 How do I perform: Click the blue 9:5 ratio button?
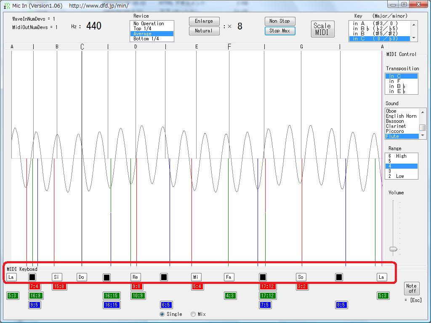tap(35, 304)
